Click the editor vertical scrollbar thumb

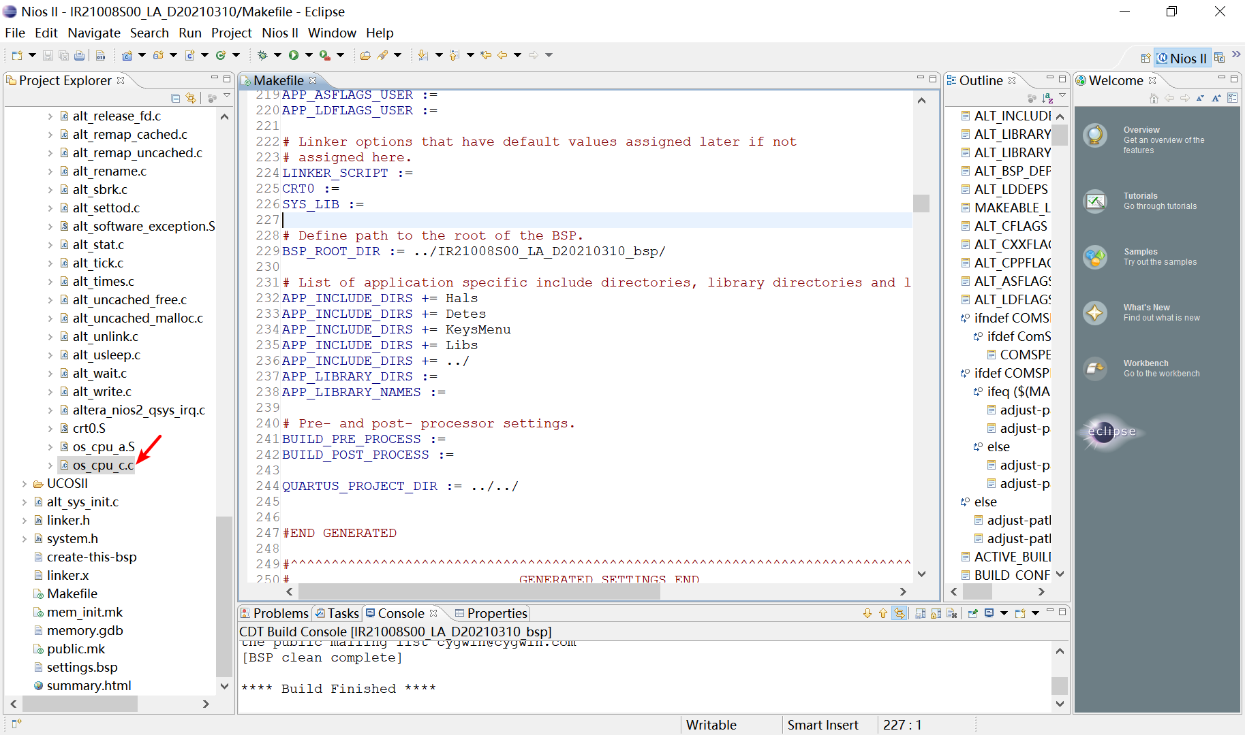pos(921,203)
